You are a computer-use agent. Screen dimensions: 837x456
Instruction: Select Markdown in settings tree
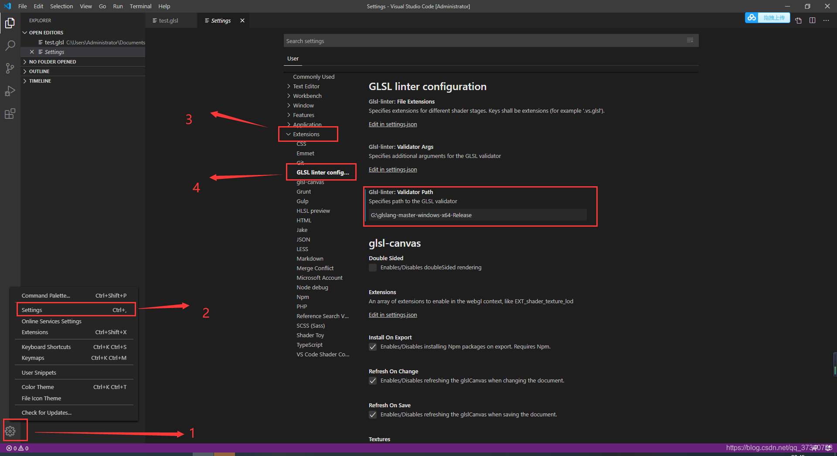tap(310, 258)
